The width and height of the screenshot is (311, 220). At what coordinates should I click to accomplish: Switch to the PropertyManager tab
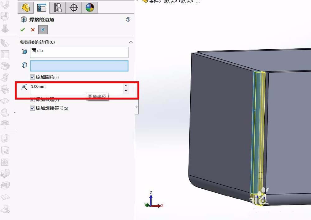[x=42, y=7]
